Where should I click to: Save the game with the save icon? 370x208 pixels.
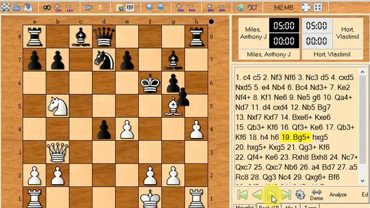28,8
